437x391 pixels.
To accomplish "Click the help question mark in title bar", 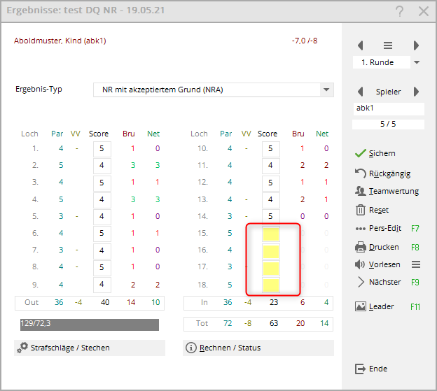I will 399,11.
